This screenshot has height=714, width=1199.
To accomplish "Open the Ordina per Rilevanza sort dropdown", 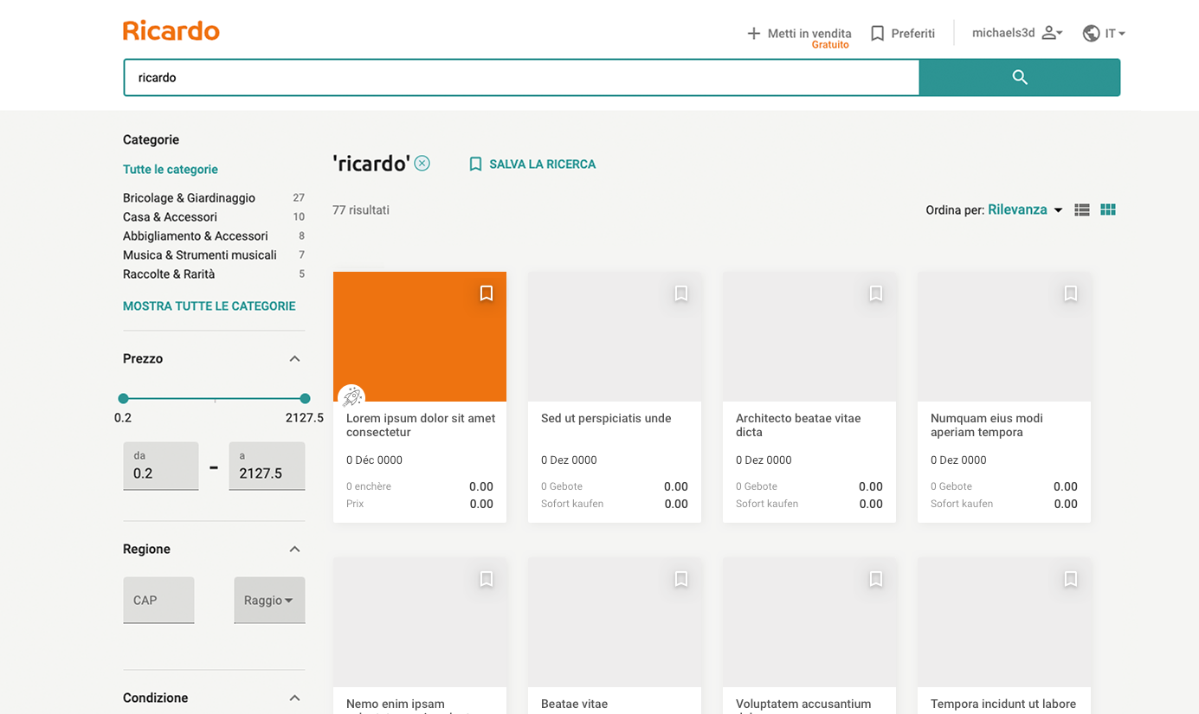I will 1025,209.
